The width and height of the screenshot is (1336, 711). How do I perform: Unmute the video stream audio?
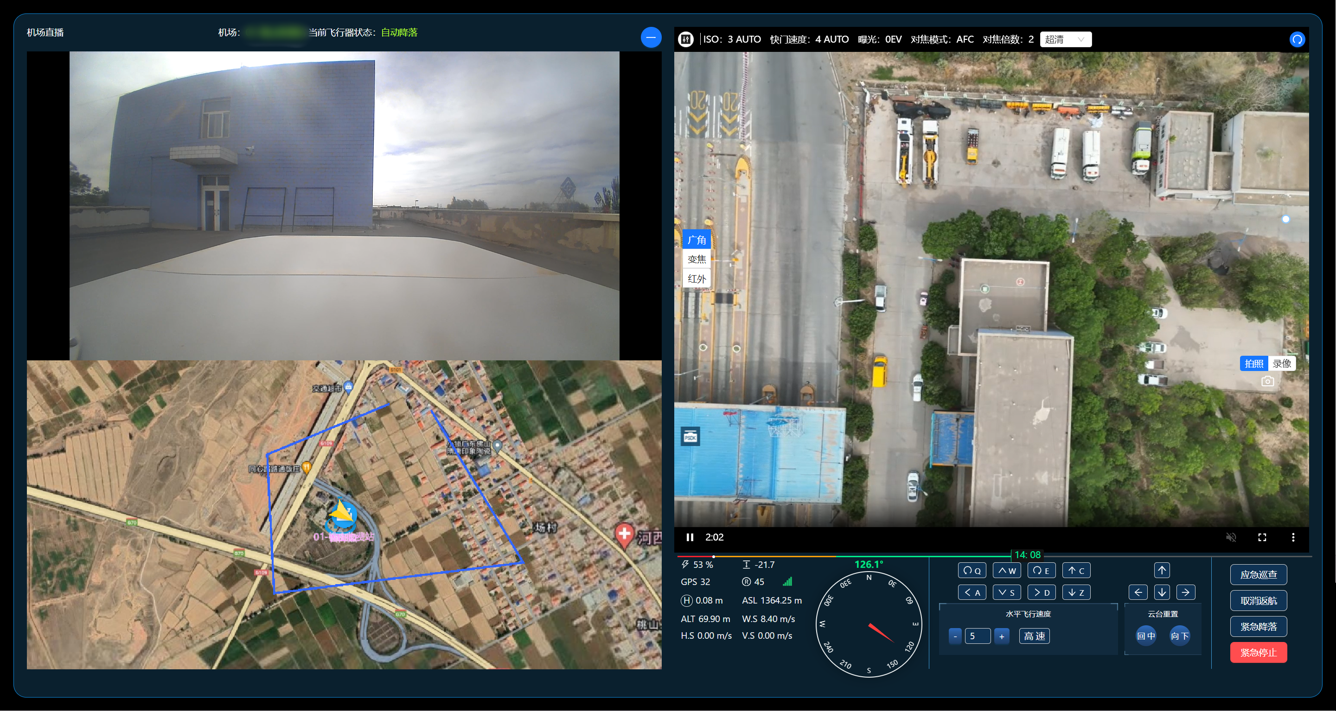1231,537
